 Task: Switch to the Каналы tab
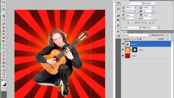131,32
